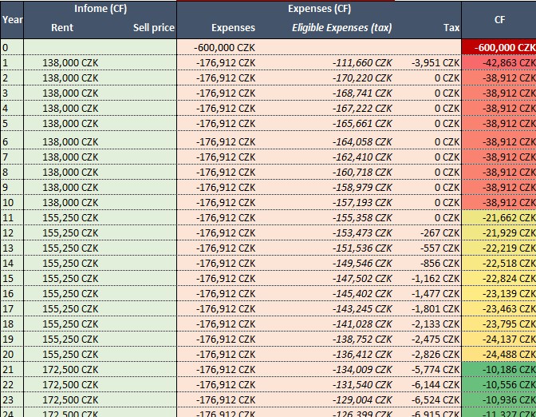Select the Infome (CF) header cell
Viewport: 536px width, 417px height.
pyautogui.click(x=100, y=9)
